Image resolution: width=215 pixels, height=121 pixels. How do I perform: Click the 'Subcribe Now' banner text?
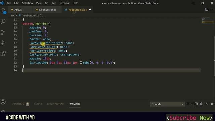[x=189, y=118]
